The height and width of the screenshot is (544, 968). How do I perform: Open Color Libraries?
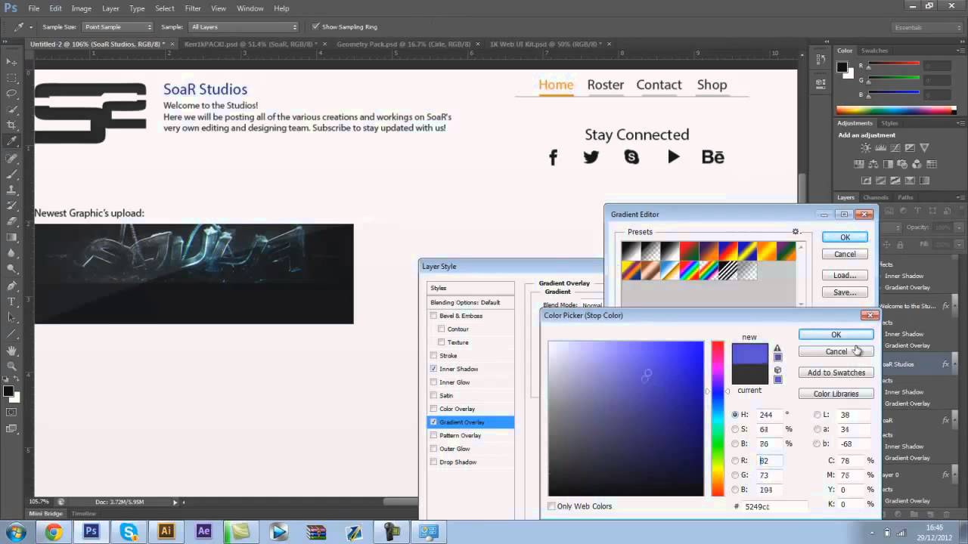pyautogui.click(x=836, y=394)
